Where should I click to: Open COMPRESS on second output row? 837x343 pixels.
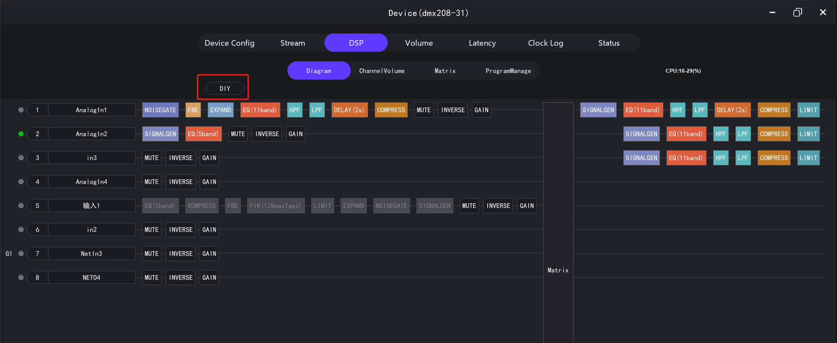774,134
